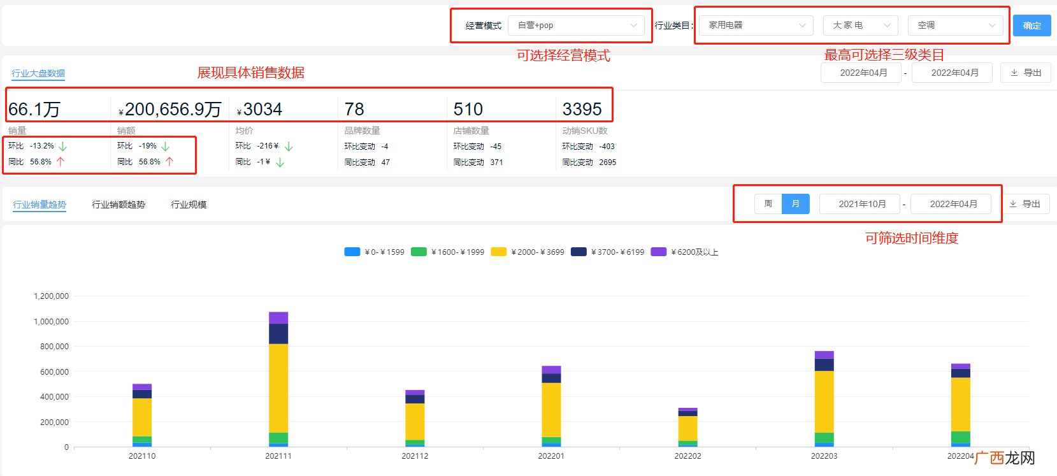Pick trend chart end month 2022年04月
Viewport: 1057px width, 476px height.
tap(951, 204)
